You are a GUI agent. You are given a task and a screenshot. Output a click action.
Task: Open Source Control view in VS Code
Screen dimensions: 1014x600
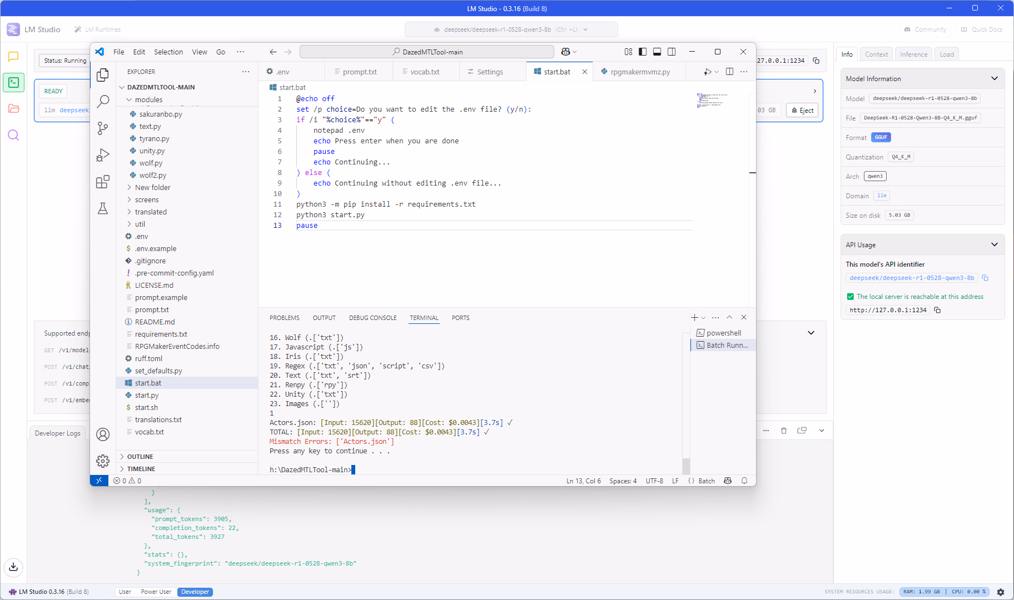click(103, 128)
